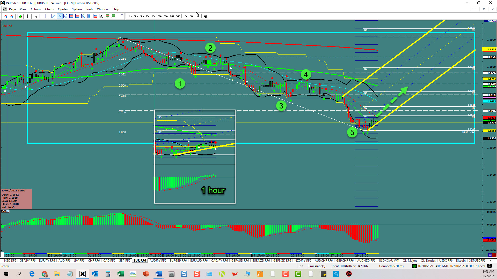Open the new chart icon in toolbar
The width and height of the screenshot is (497, 279).
pos(20,16)
